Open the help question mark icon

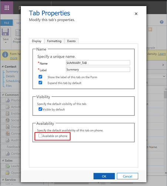161,22
